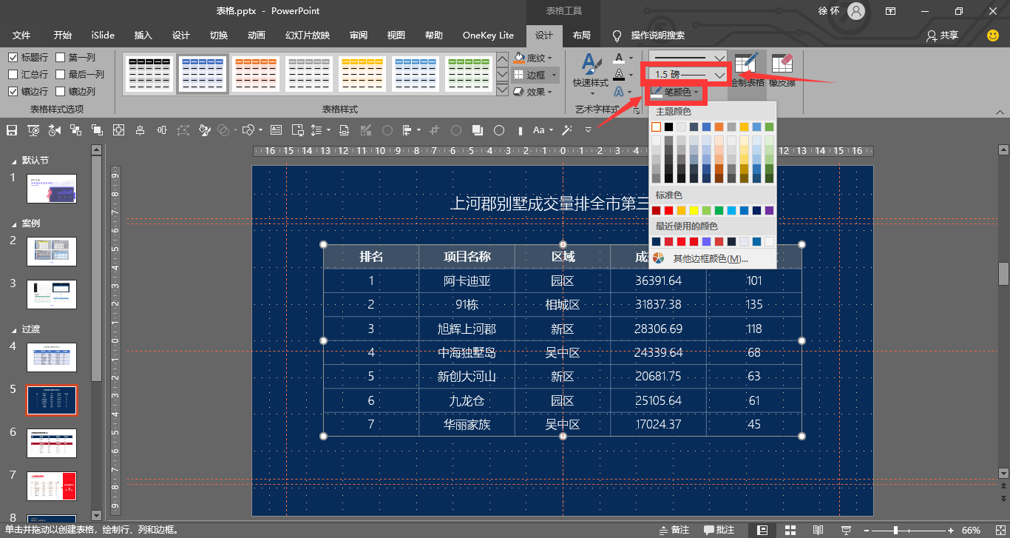1010x538 pixels.
Task: Select the Draw Table (绘制表格) tool
Action: (x=747, y=70)
